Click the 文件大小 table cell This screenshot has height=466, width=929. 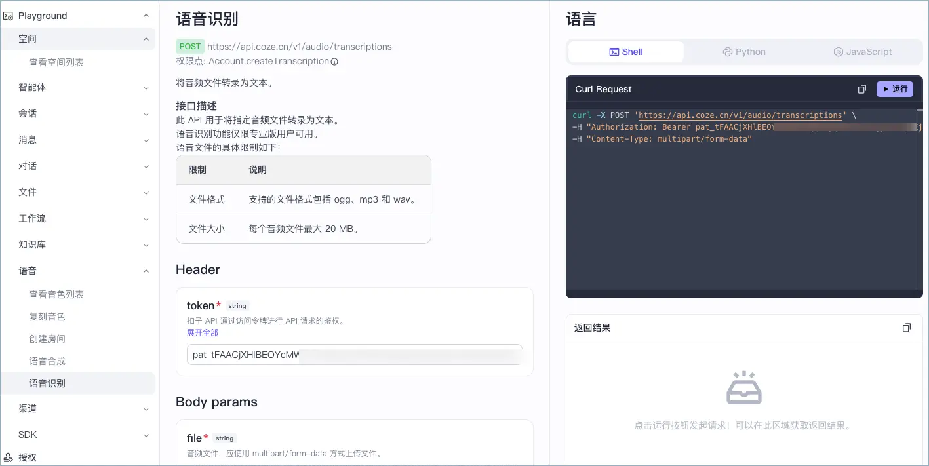point(207,229)
